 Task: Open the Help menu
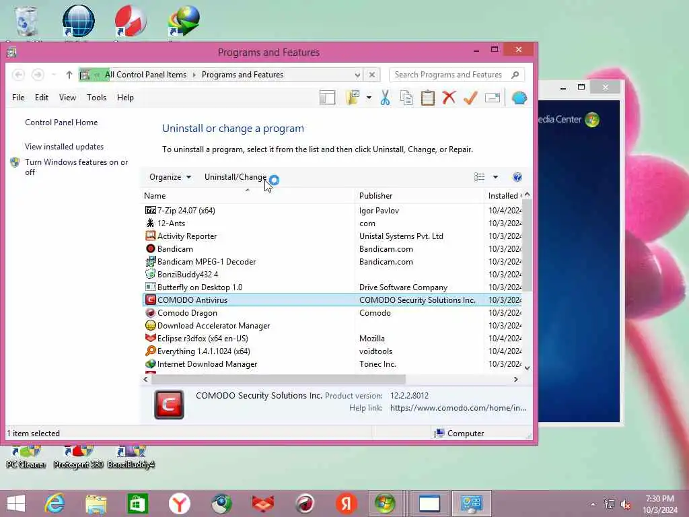tap(125, 98)
